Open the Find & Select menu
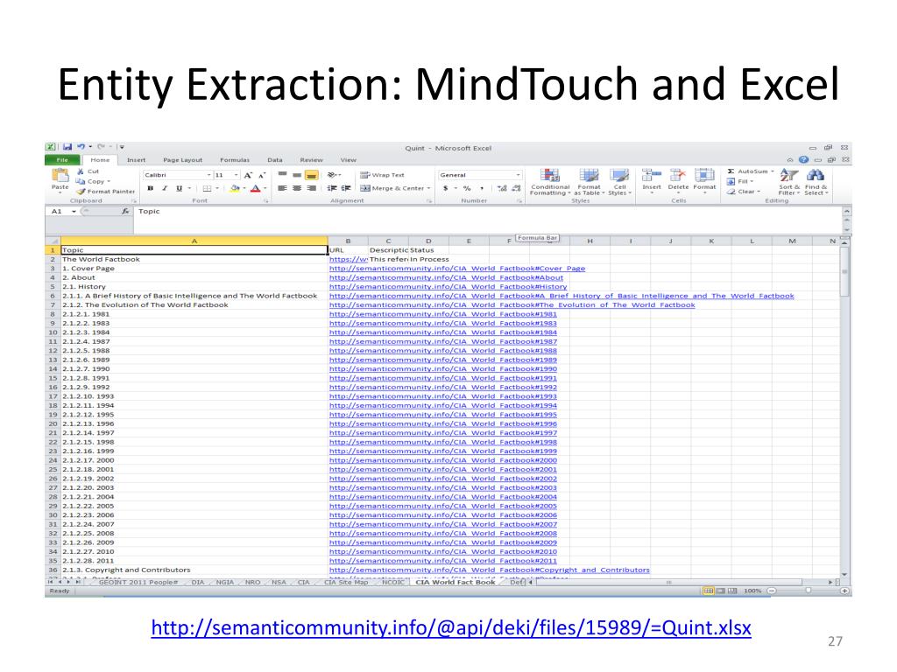 click(816, 182)
